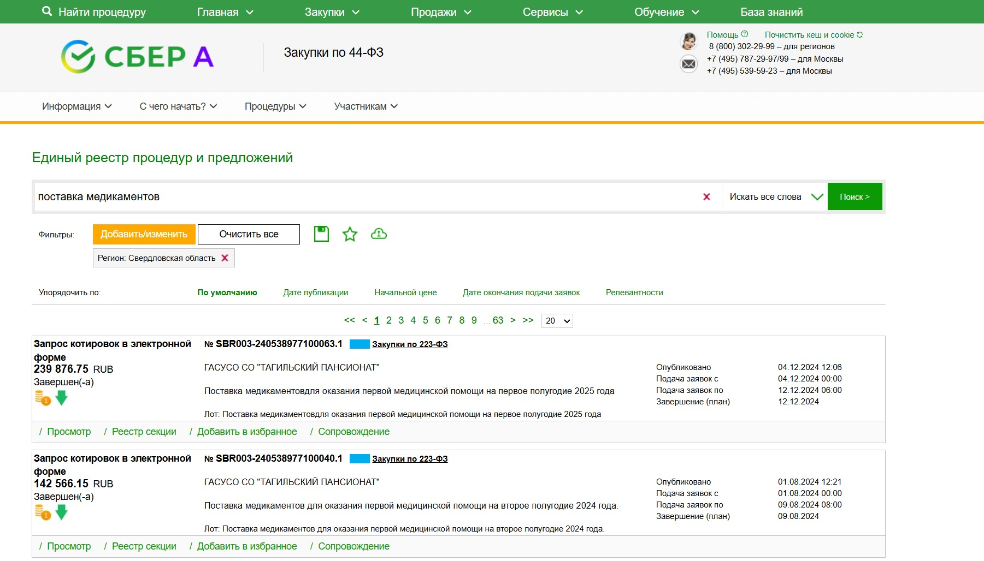Click the Добавить/изменить filters button
Viewport: 984px width, 561px height.
144,234
